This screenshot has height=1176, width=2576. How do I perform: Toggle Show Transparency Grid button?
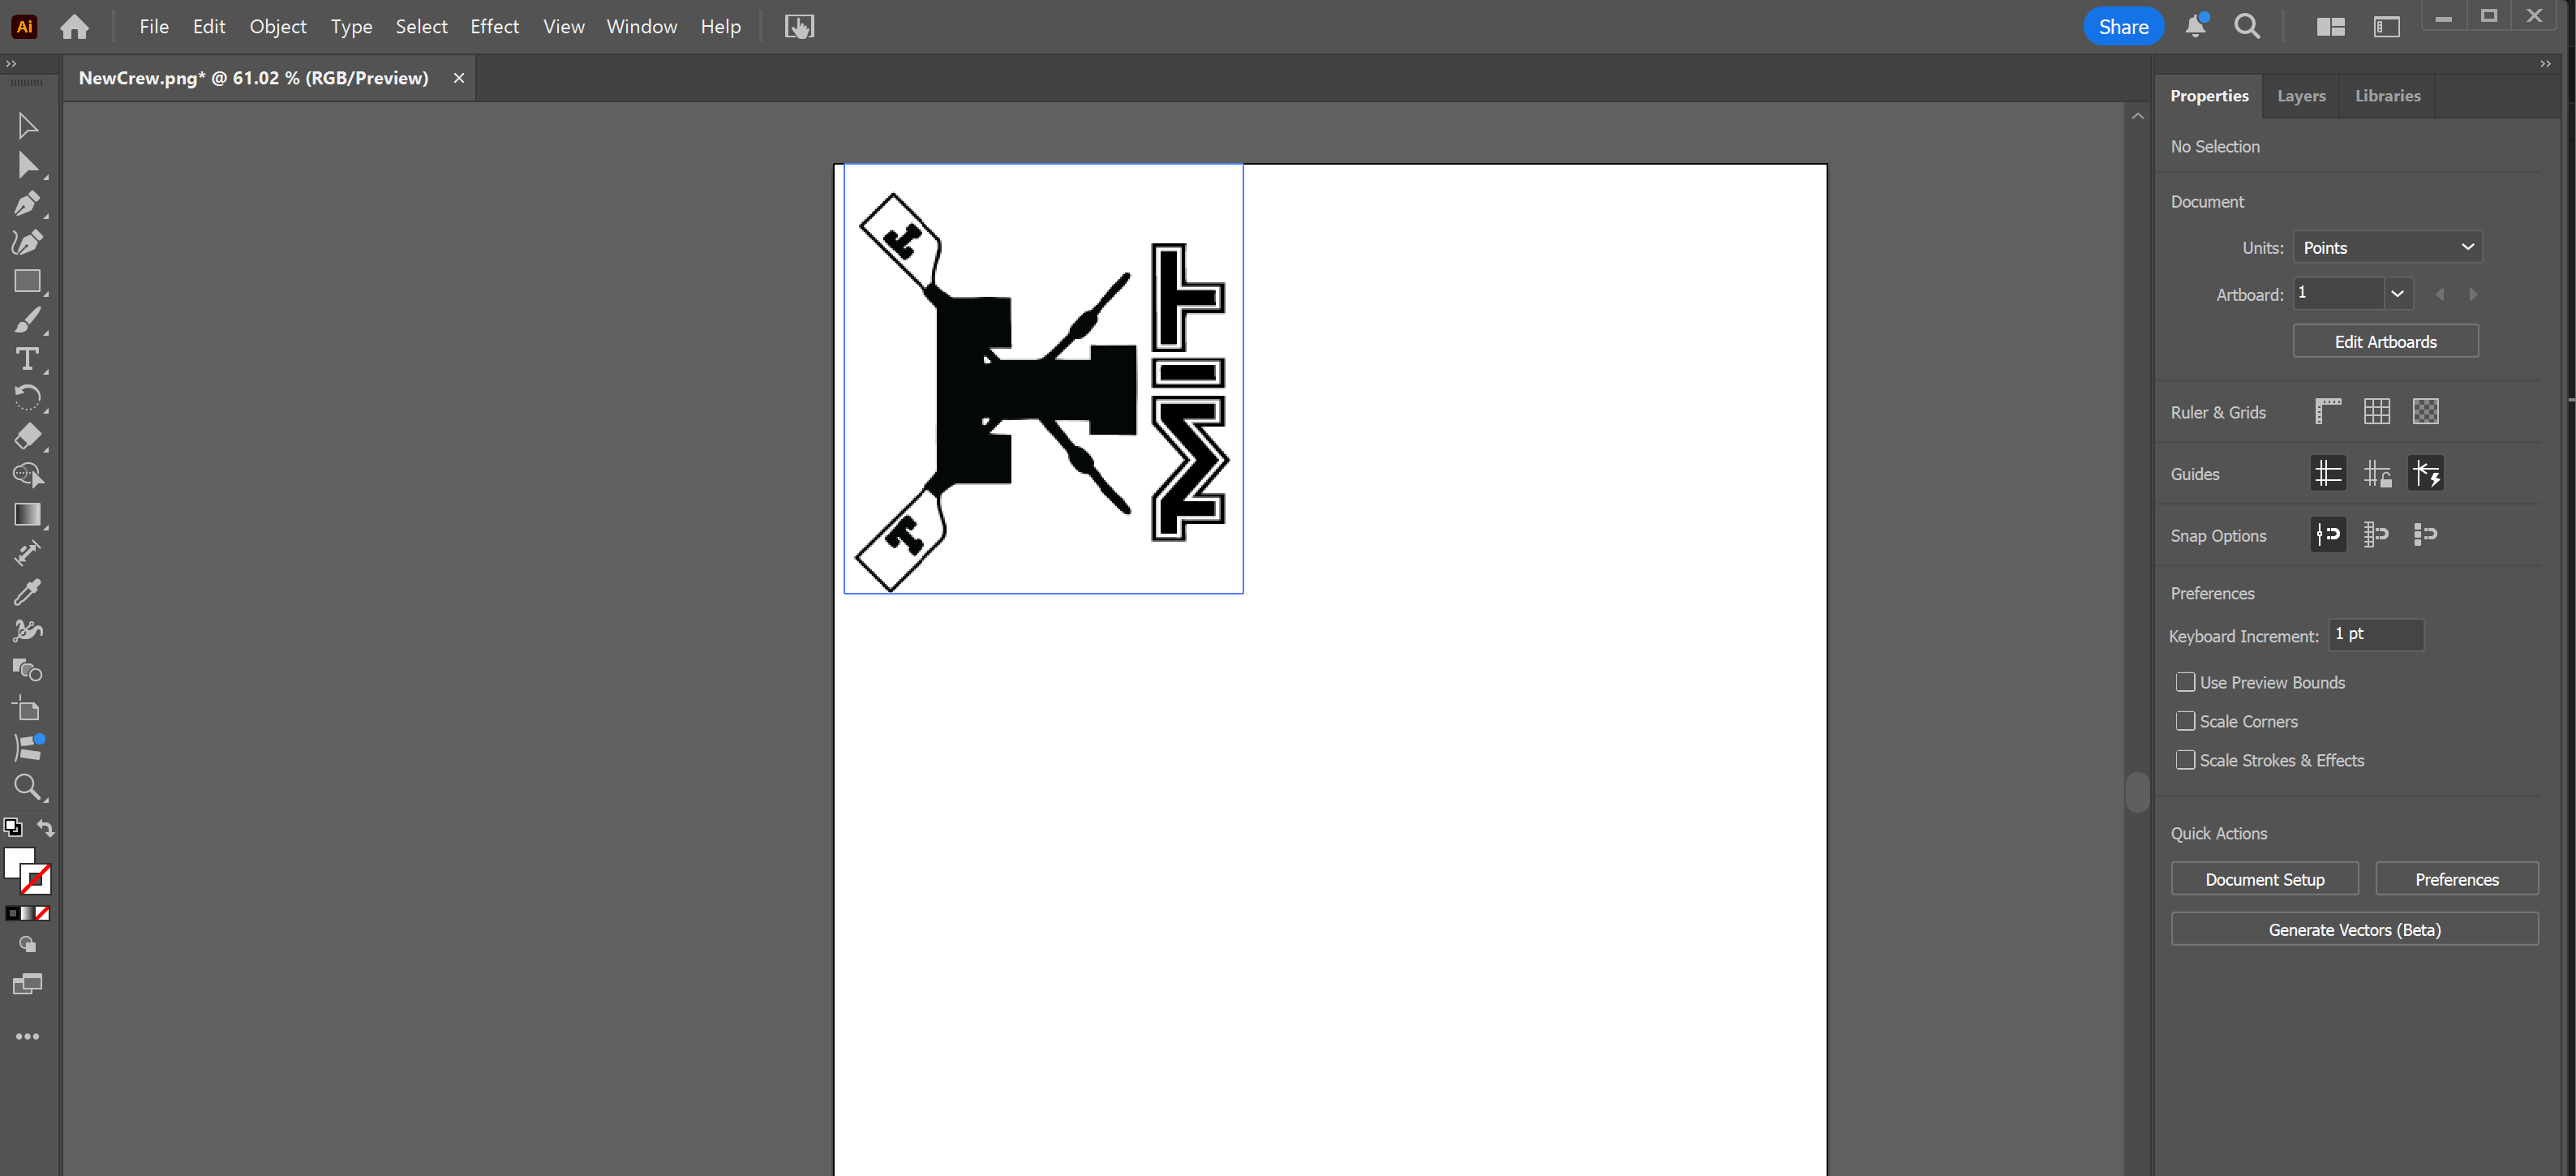point(2426,411)
